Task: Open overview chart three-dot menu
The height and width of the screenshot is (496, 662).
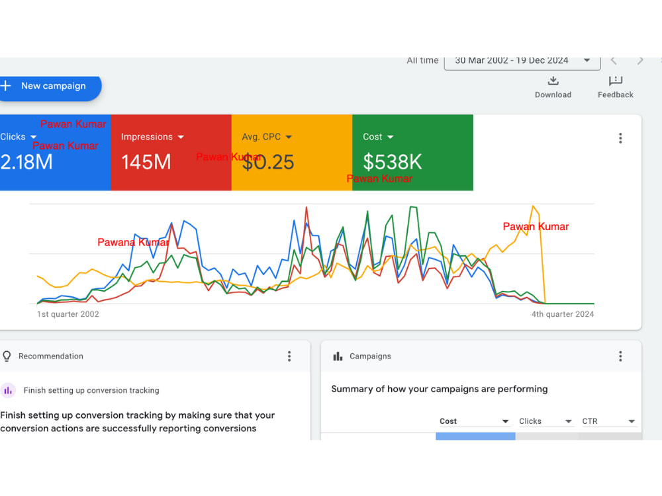Action: click(x=620, y=138)
